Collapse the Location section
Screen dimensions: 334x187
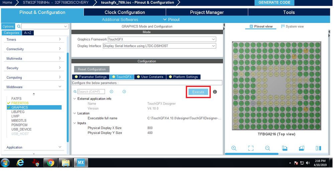(x=75, y=113)
